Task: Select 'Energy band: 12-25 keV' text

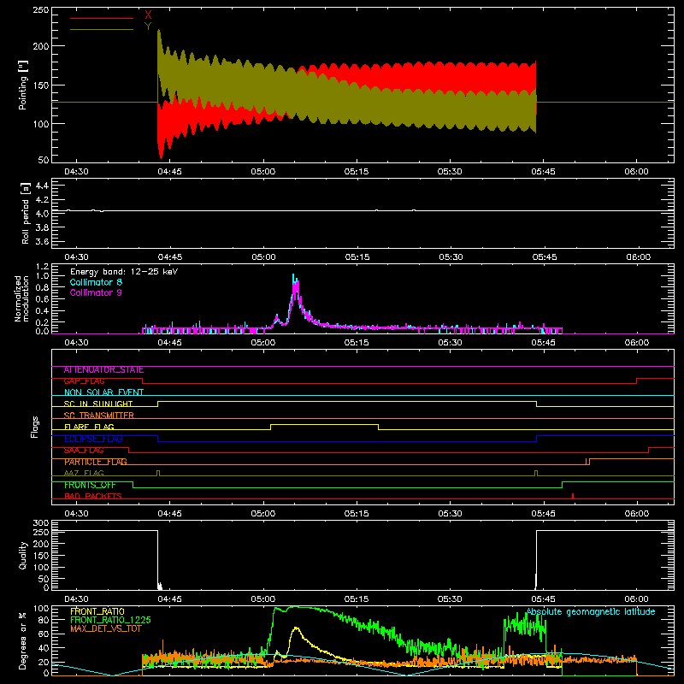Action: [x=124, y=272]
